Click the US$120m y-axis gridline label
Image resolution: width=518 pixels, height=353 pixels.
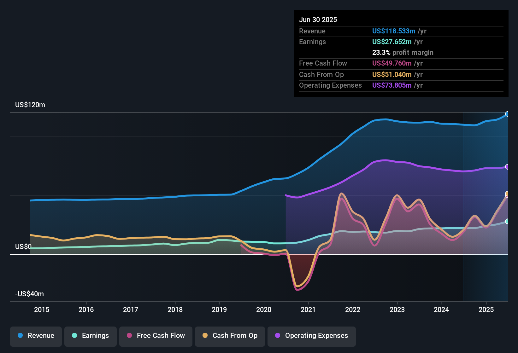point(30,105)
